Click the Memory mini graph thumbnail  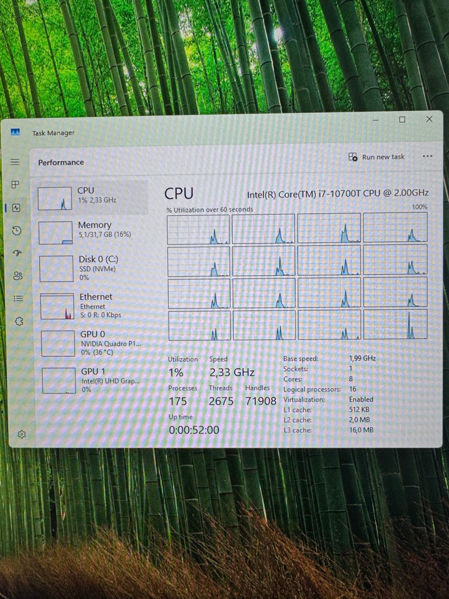[x=56, y=233]
